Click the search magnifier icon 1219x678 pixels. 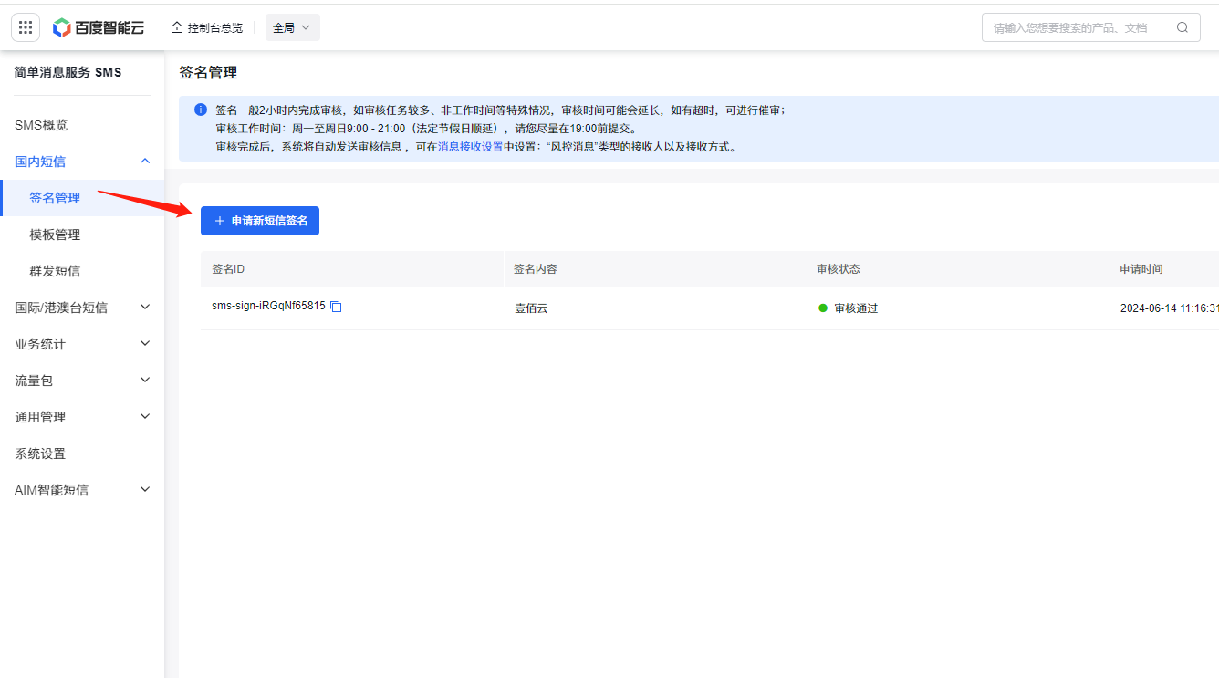[x=1183, y=27]
